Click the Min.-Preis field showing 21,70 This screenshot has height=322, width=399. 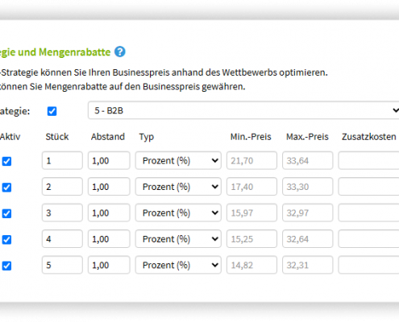(251, 160)
